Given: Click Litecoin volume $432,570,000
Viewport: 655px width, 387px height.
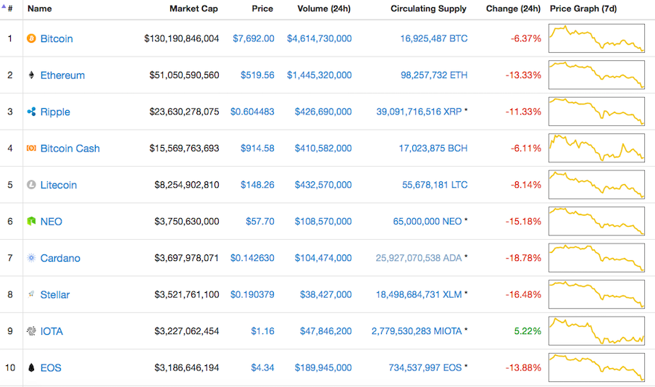Looking at the screenshot, I should coord(323,185).
